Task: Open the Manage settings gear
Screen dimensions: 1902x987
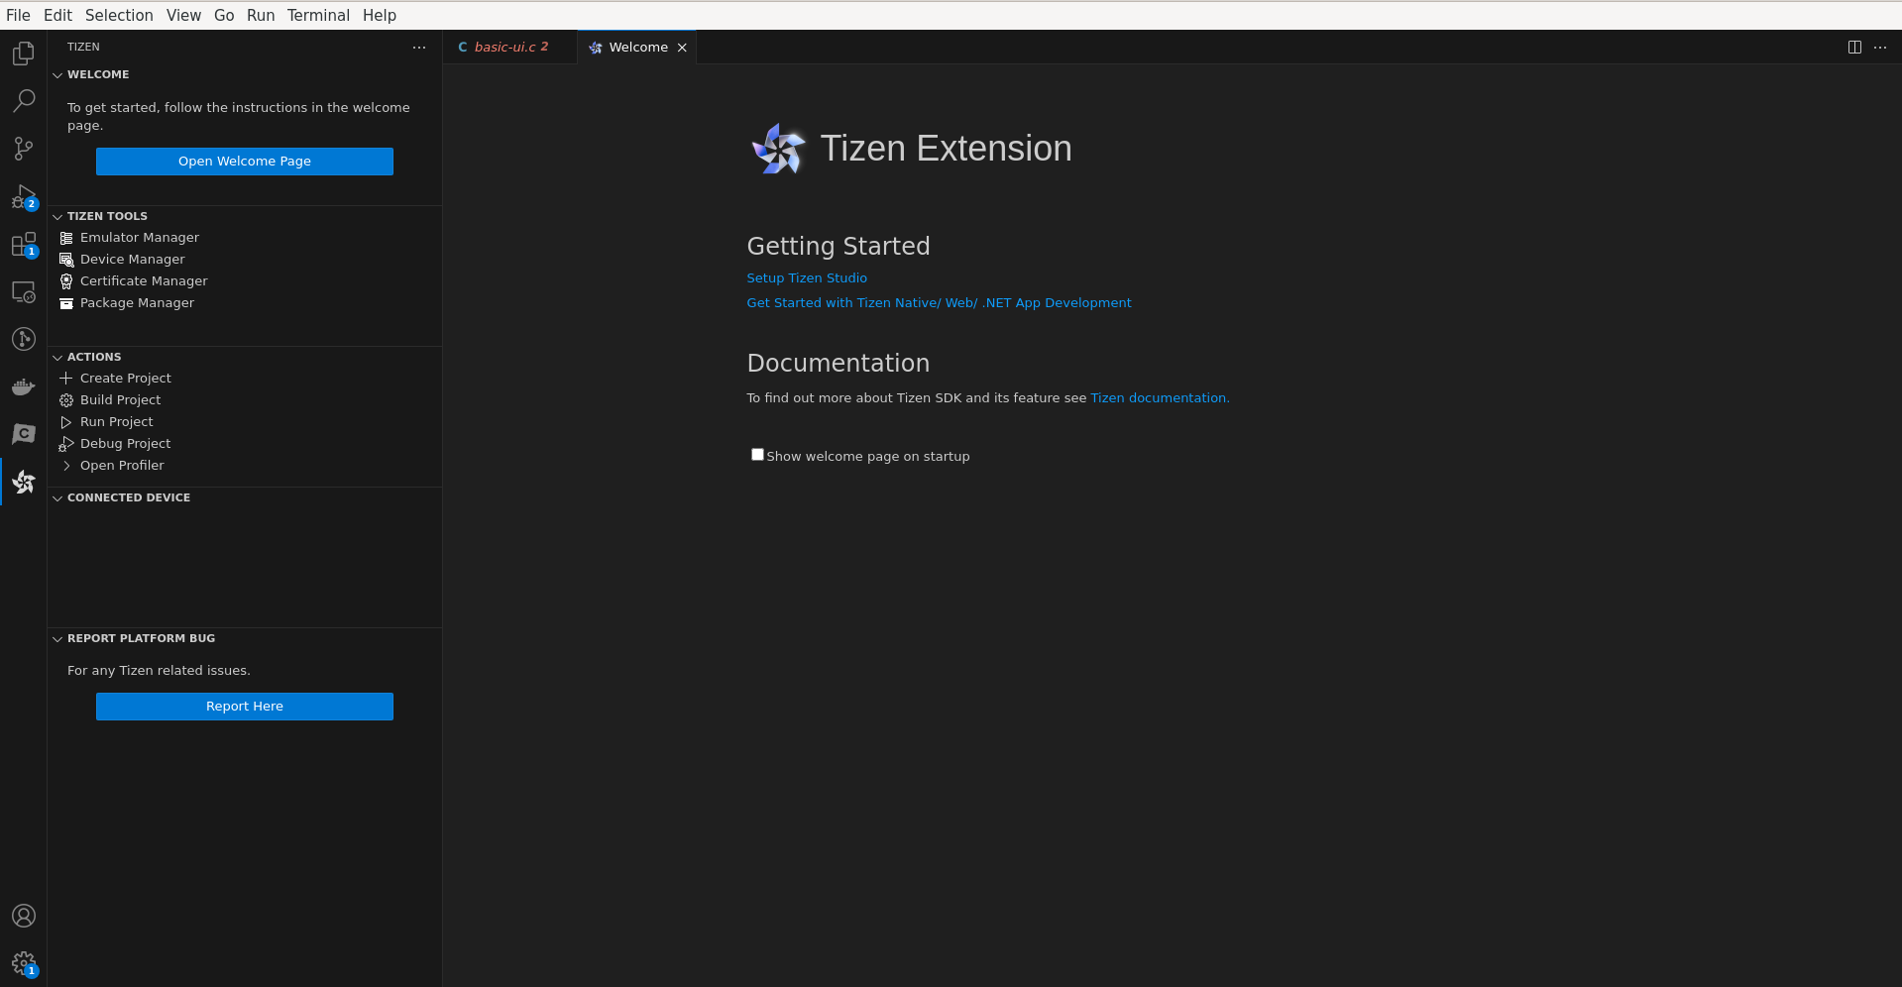Action: 23,963
